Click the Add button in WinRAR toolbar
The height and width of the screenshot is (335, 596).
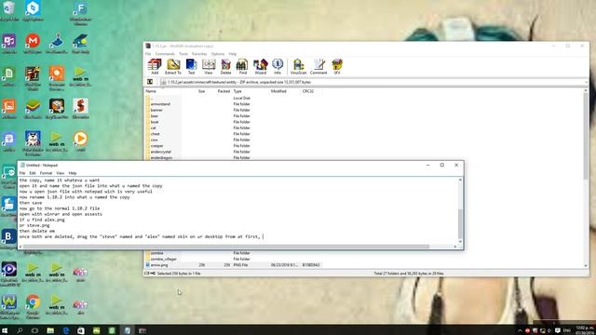(x=155, y=66)
